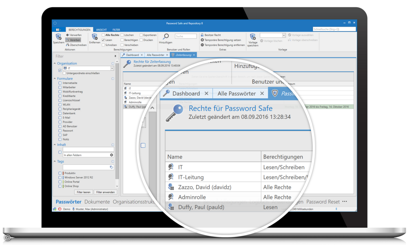Check the Exportieren permission checkbox
Viewport: 408px width, 245px height.
point(141,35)
